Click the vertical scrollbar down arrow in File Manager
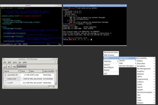Viewport: 158px width, 105px height. click(x=56, y=84)
